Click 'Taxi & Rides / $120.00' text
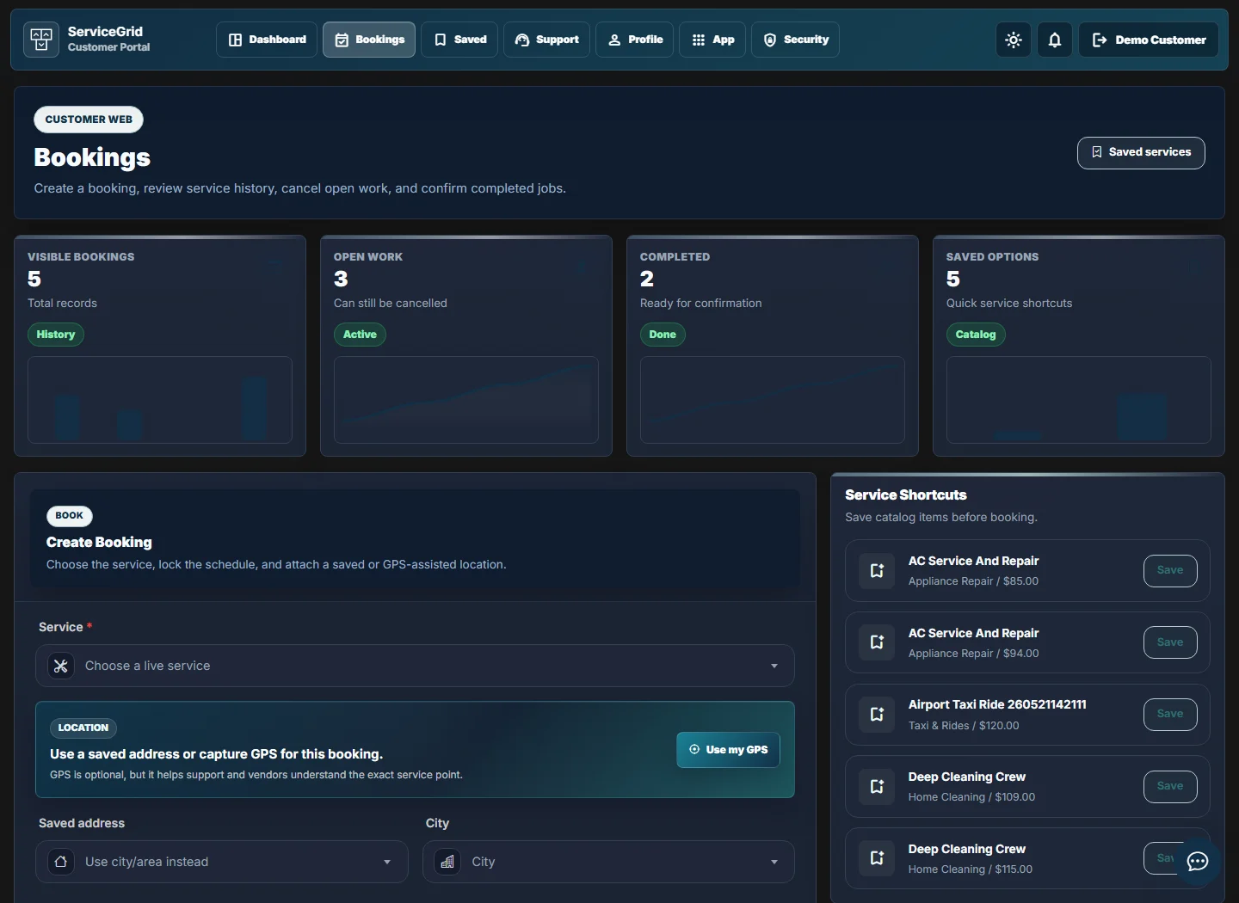The width and height of the screenshot is (1239, 903). 964,726
